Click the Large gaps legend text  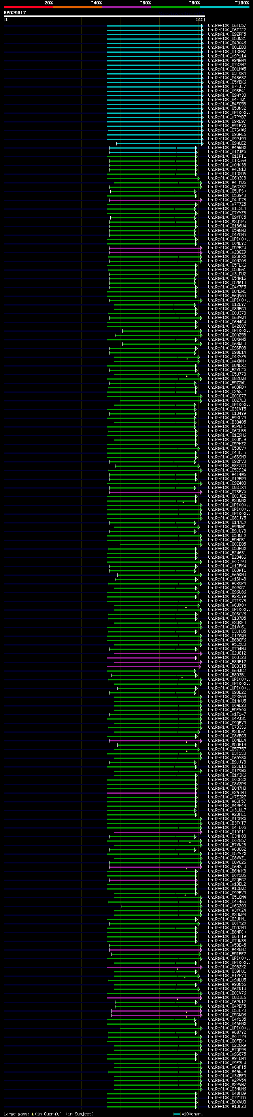tap(17, 1113)
